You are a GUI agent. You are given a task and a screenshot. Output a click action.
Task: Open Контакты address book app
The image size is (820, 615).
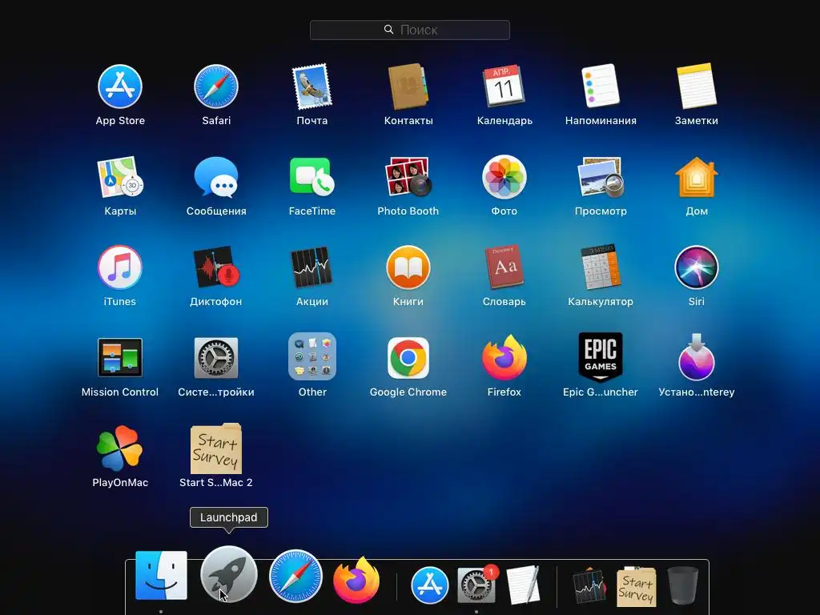click(x=408, y=86)
